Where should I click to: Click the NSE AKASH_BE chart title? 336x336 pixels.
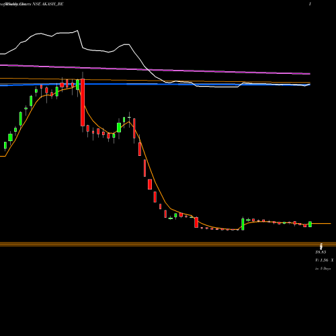[48, 4]
